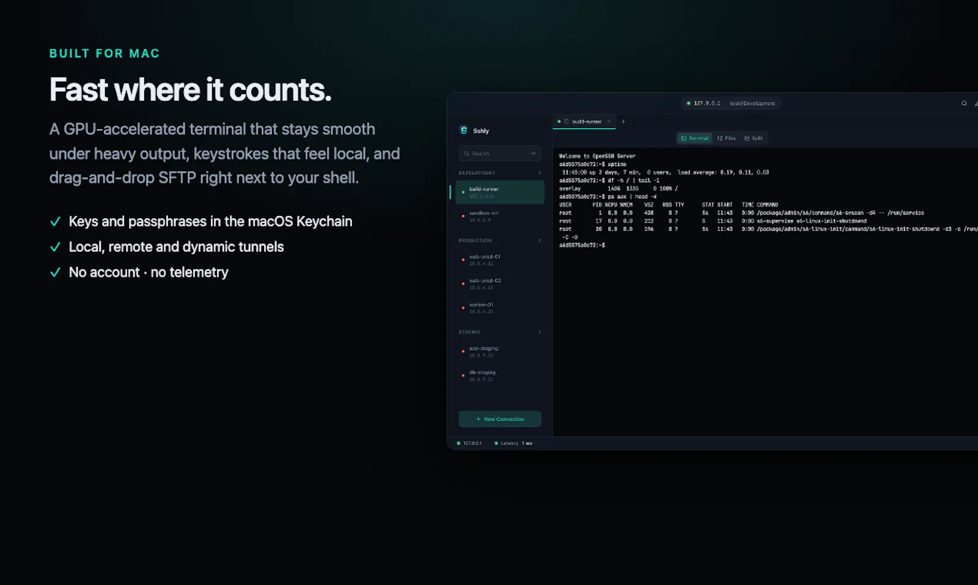Select the build-runner session tab
Screen dimensions: 978x585
[x=584, y=122]
